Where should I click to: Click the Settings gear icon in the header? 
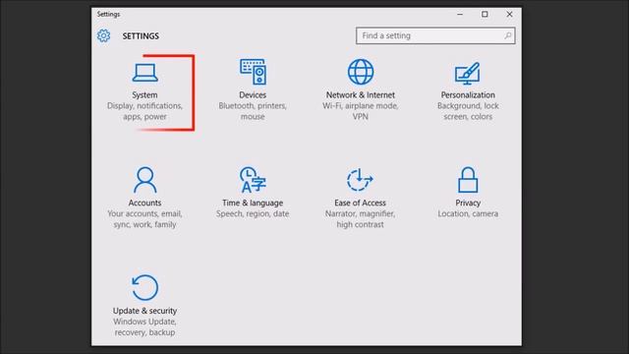tap(103, 35)
